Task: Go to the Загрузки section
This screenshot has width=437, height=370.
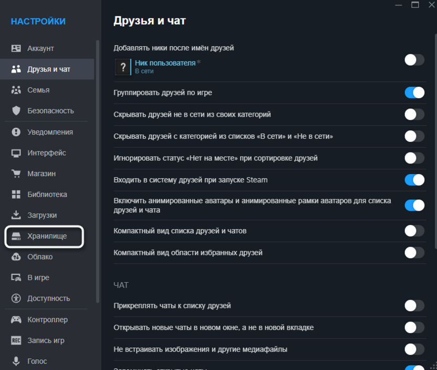Action: 47,215
